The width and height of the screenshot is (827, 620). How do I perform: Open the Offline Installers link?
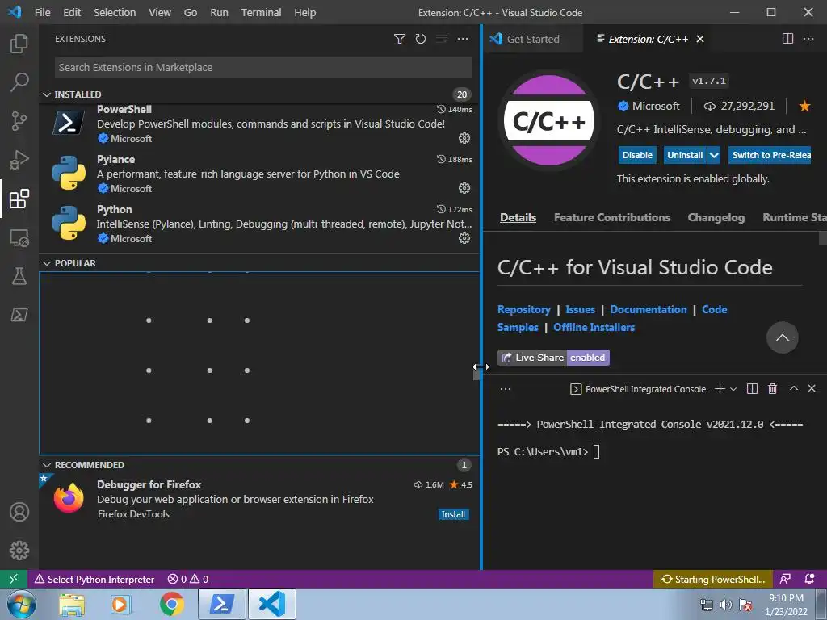tap(594, 328)
